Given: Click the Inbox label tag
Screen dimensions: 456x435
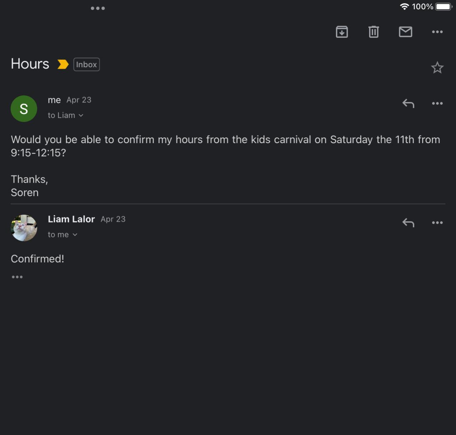Looking at the screenshot, I should tap(87, 64).
